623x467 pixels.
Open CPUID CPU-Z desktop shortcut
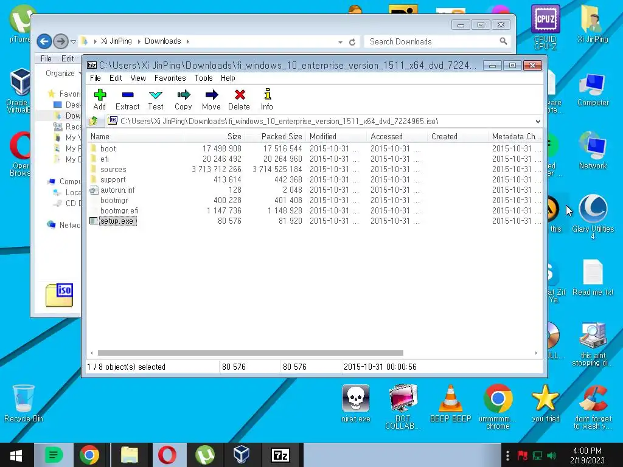[545, 27]
